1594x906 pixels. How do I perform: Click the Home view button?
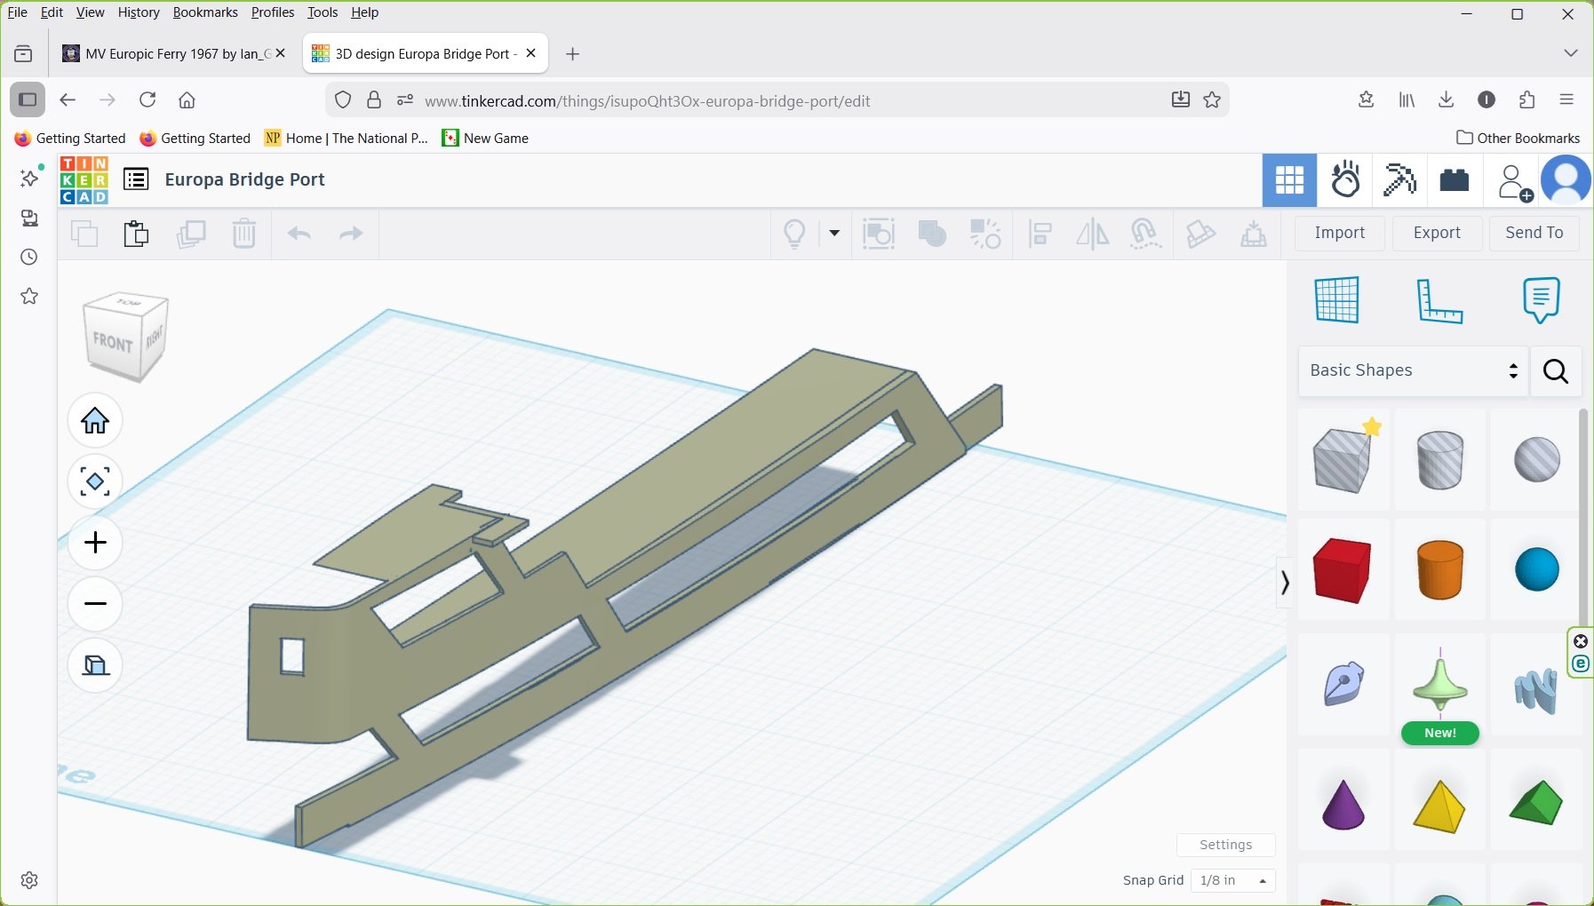pos(95,420)
